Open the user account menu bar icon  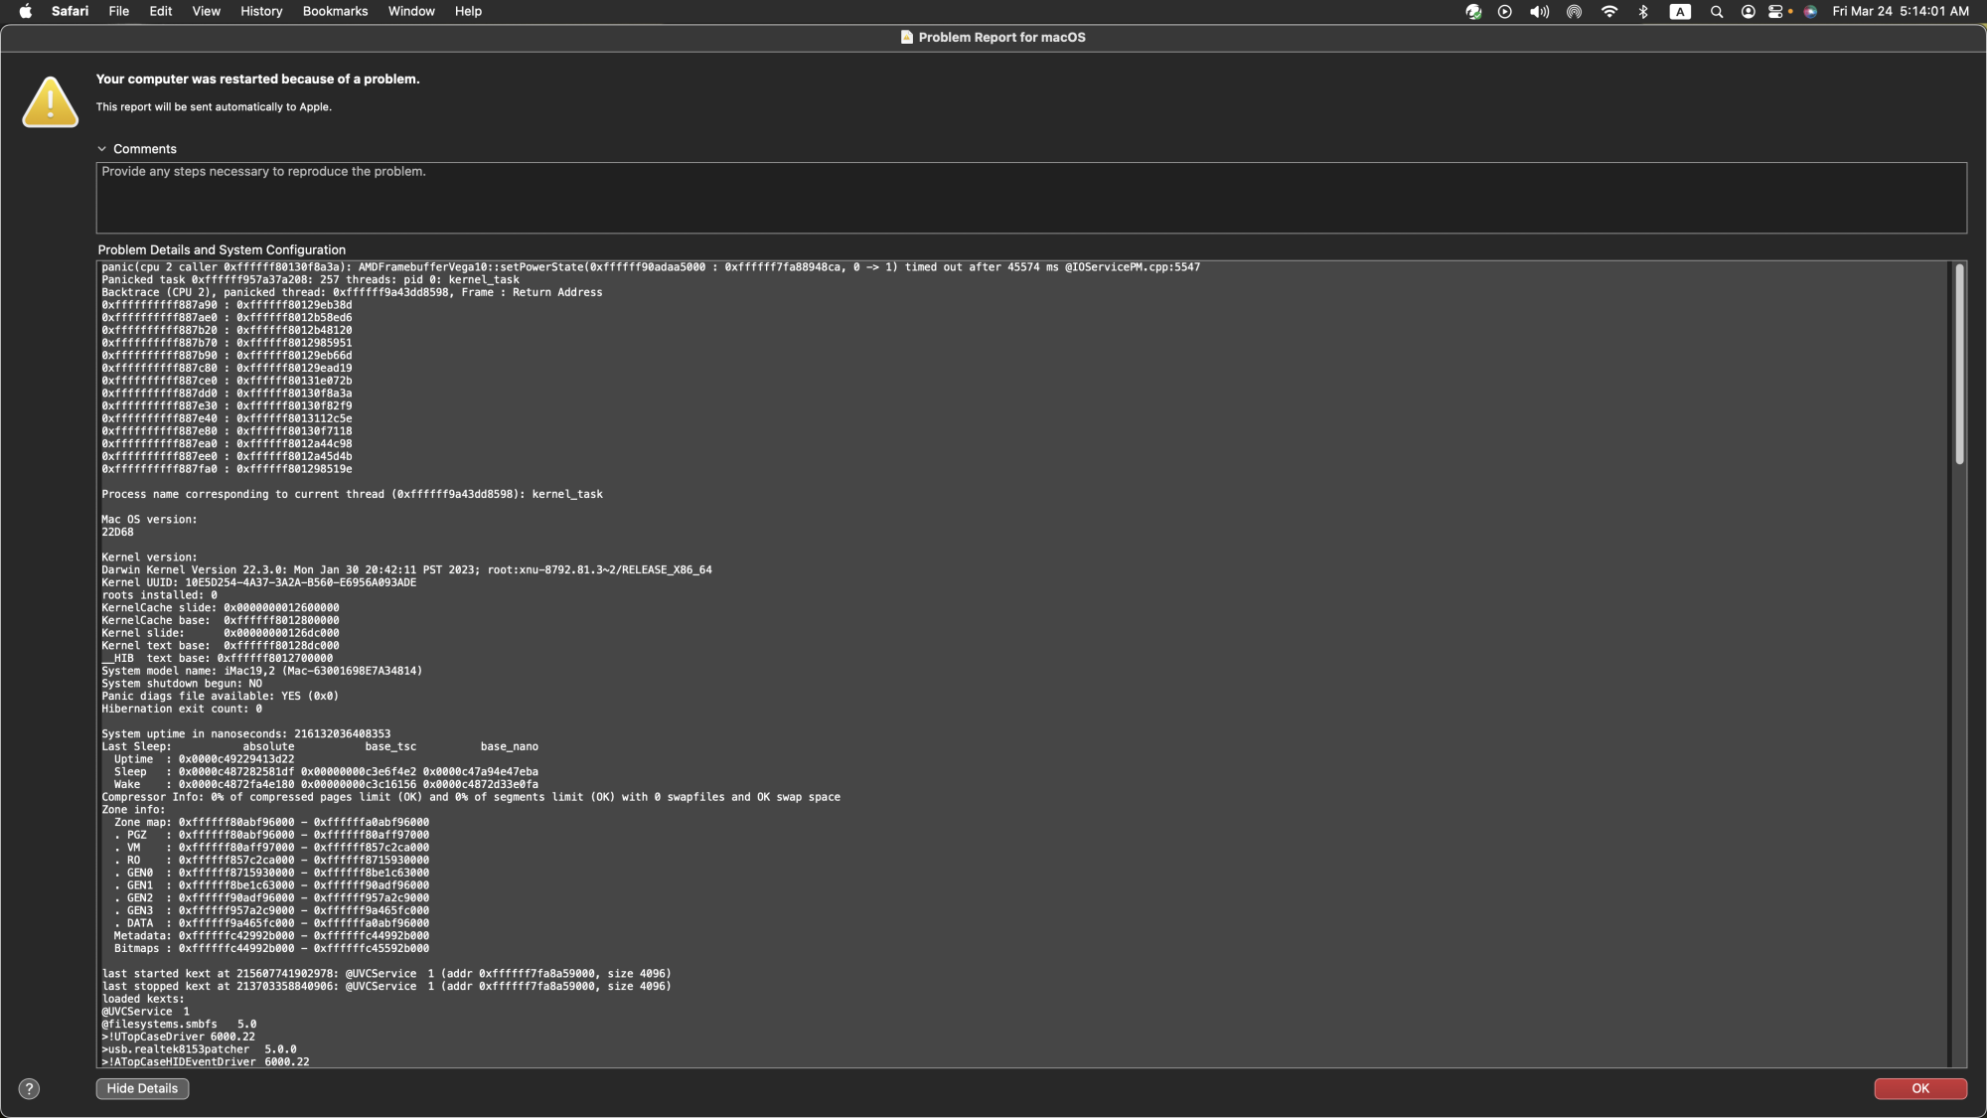[1748, 12]
